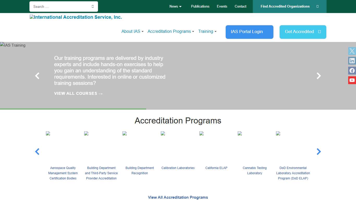Visit the IAS LinkedIn page
Viewport: 356px width, 200px height.
[352, 61]
